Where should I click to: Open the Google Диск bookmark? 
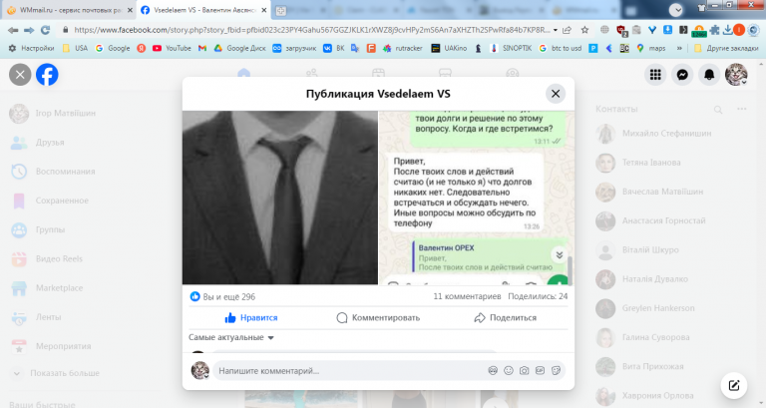point(239,48)
